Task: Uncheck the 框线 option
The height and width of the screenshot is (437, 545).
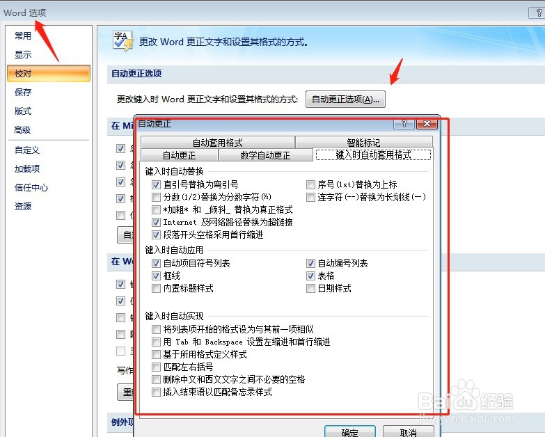Action: 156,276
